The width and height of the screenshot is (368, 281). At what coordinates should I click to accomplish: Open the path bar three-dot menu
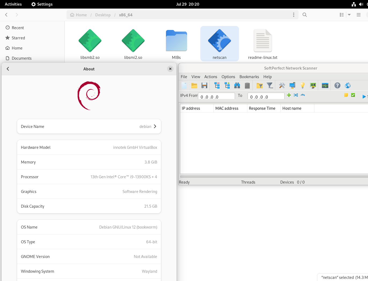click(294, 15)
